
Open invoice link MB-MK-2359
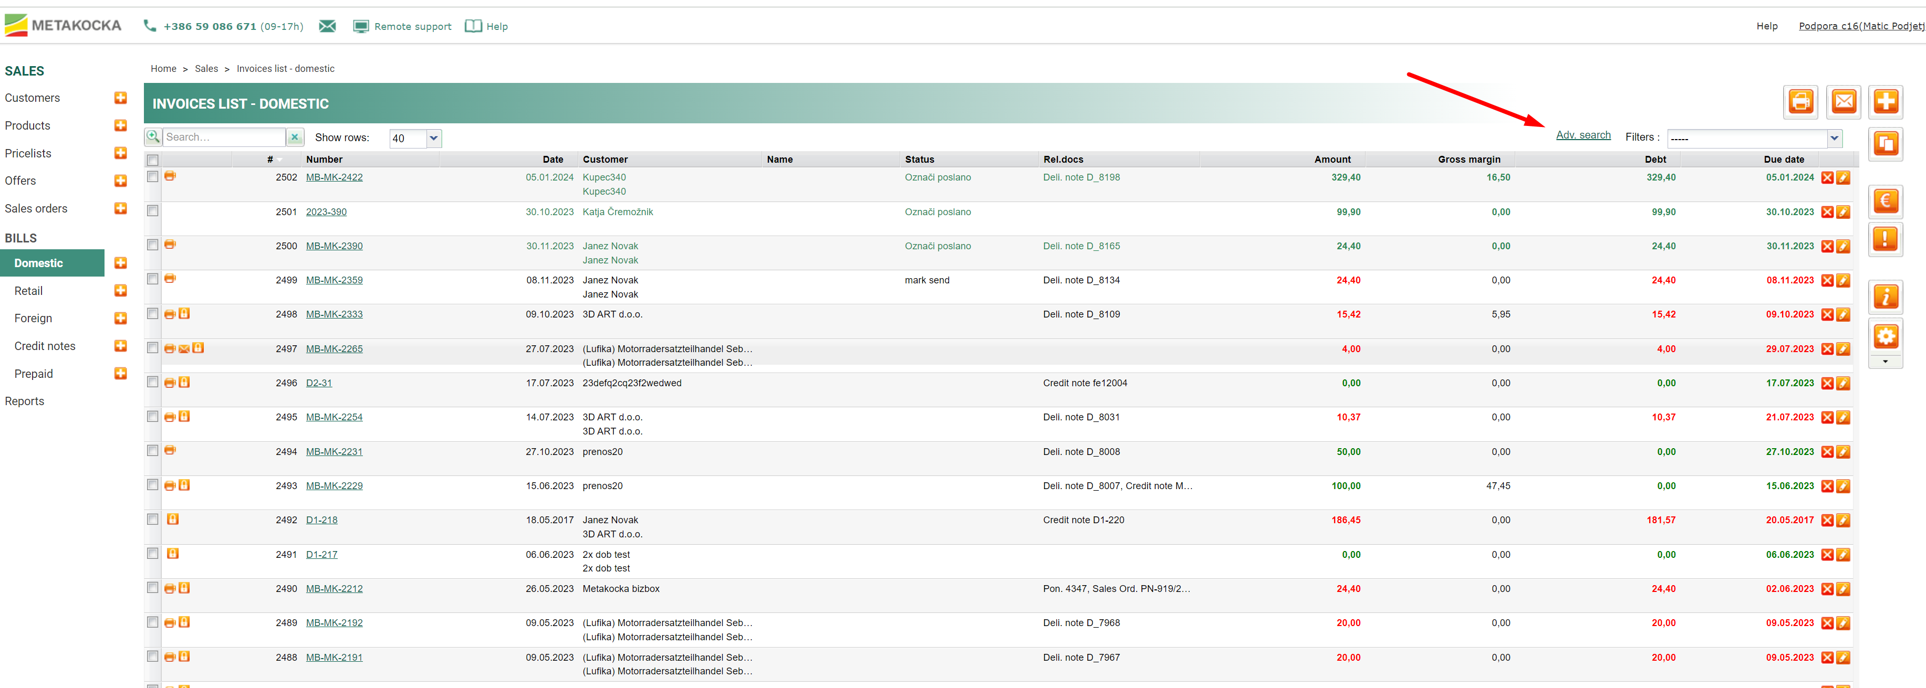click(x=334, y=280)
